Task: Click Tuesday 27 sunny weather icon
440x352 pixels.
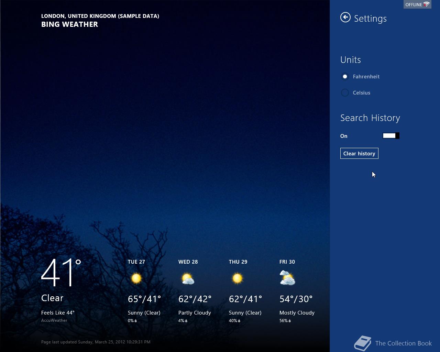Action: pos(136,278)
